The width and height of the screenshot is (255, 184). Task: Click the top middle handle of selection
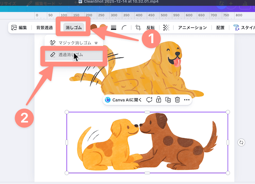tap(147, 112)
